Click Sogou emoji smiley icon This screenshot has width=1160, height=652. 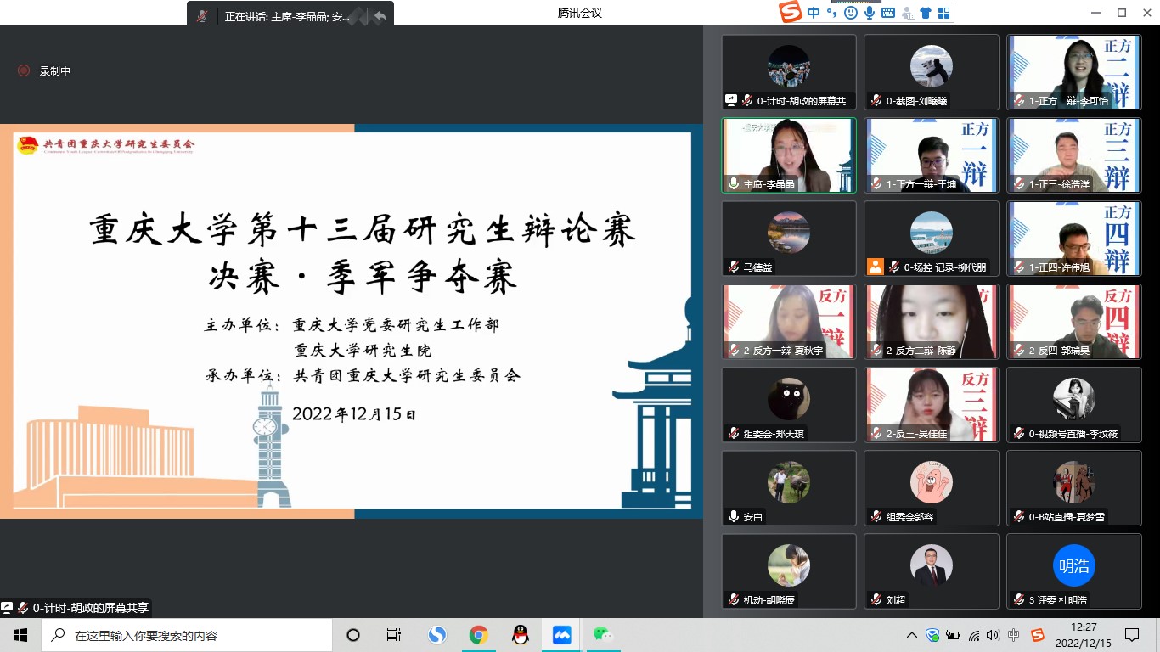point(851,13)
